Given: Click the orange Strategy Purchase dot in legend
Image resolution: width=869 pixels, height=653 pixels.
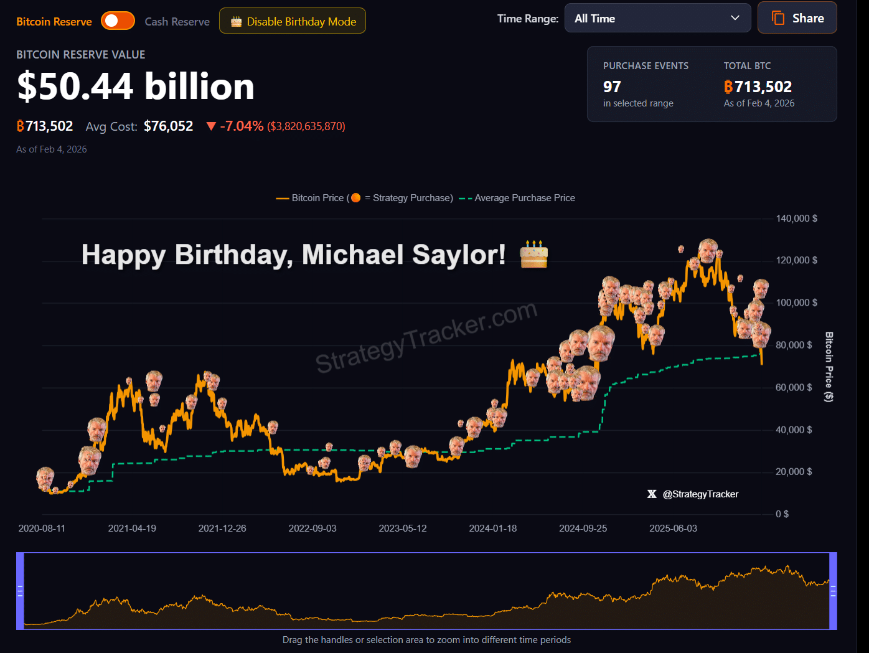Looking at the screenshot, I should 355,198.
